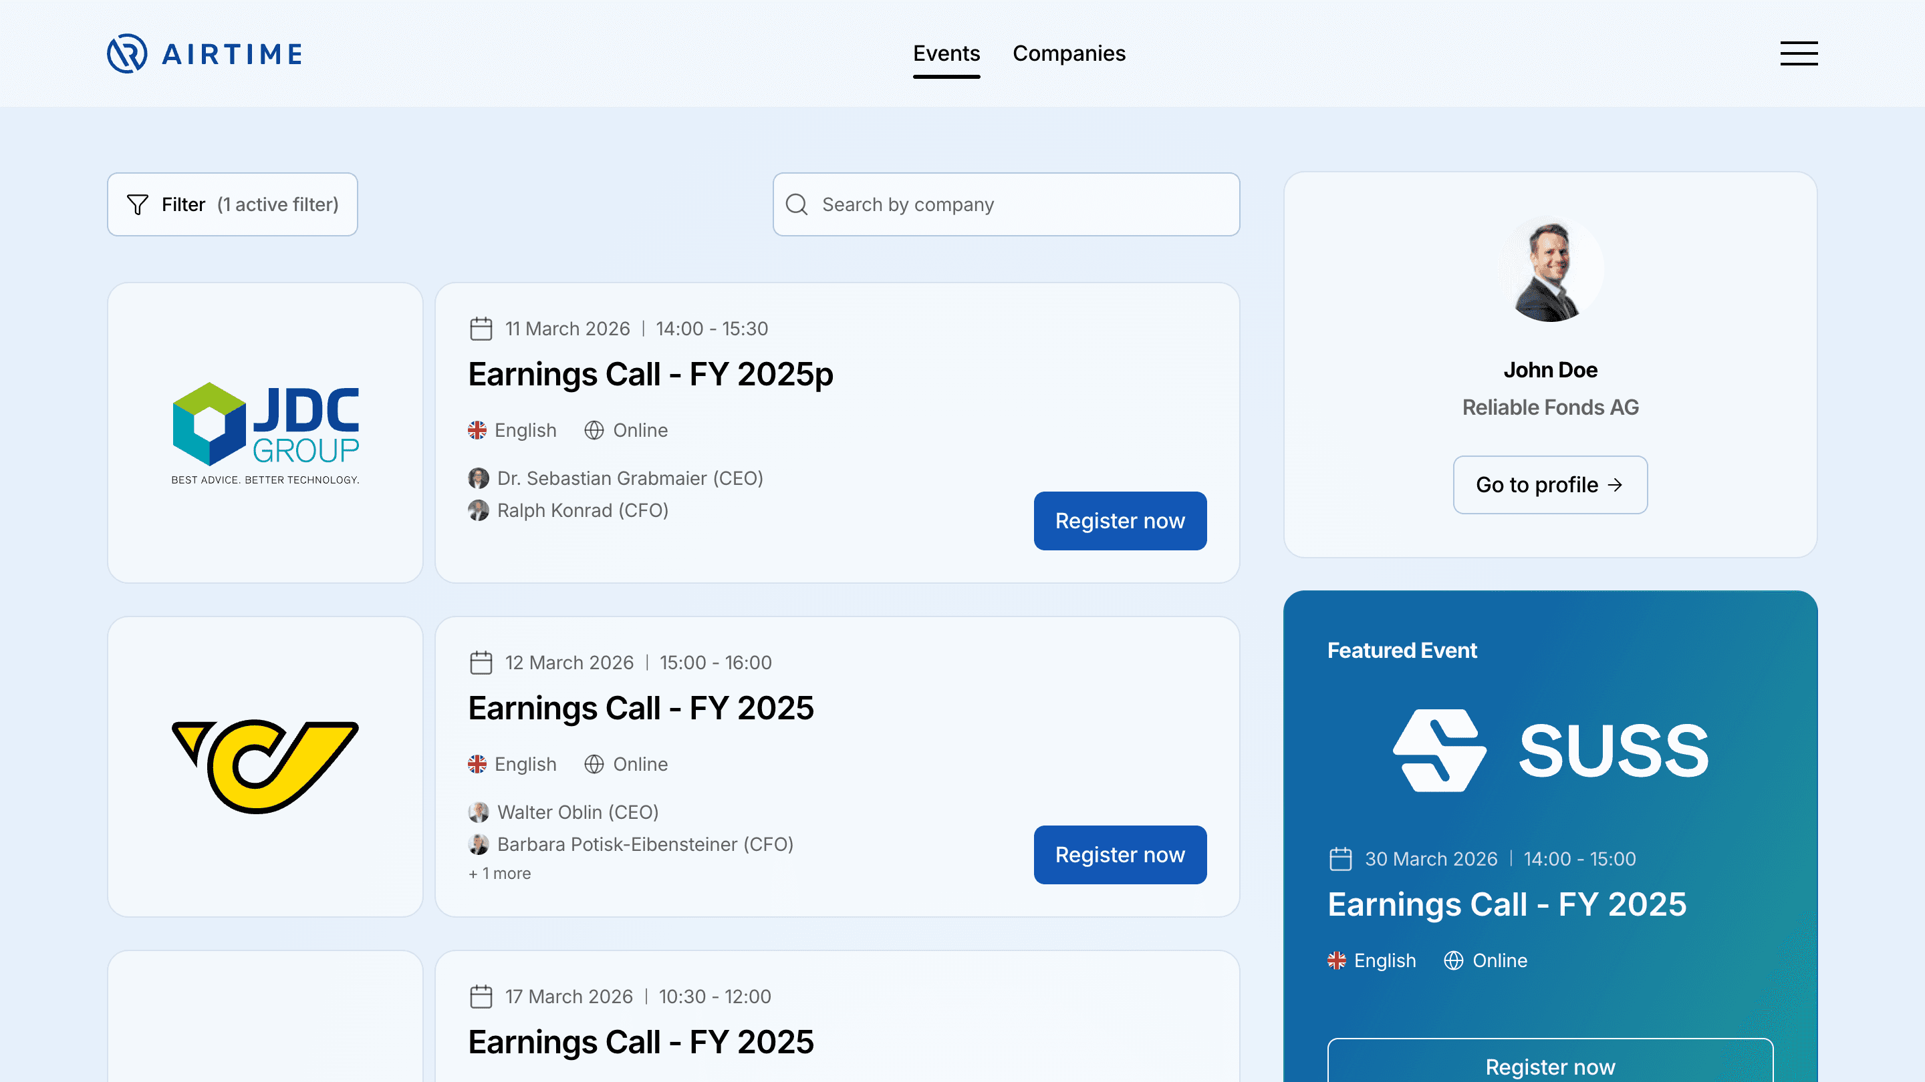Click the filter funnel icon
Screen dimensions: 1925x1082
pos(136,204)
